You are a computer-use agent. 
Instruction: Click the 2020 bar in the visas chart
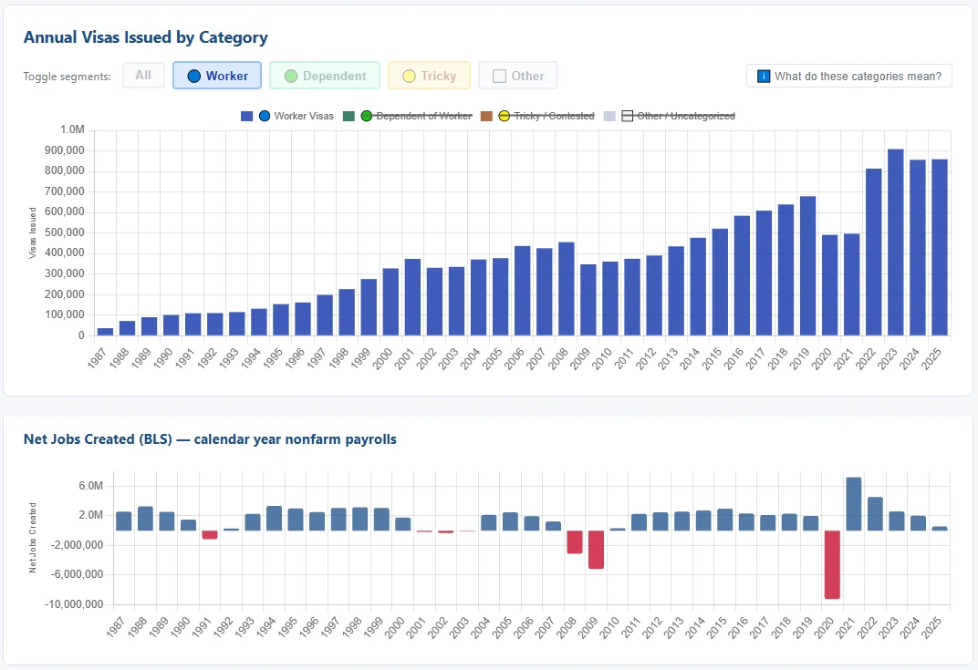pyautogui.click(x=829, y=285)
